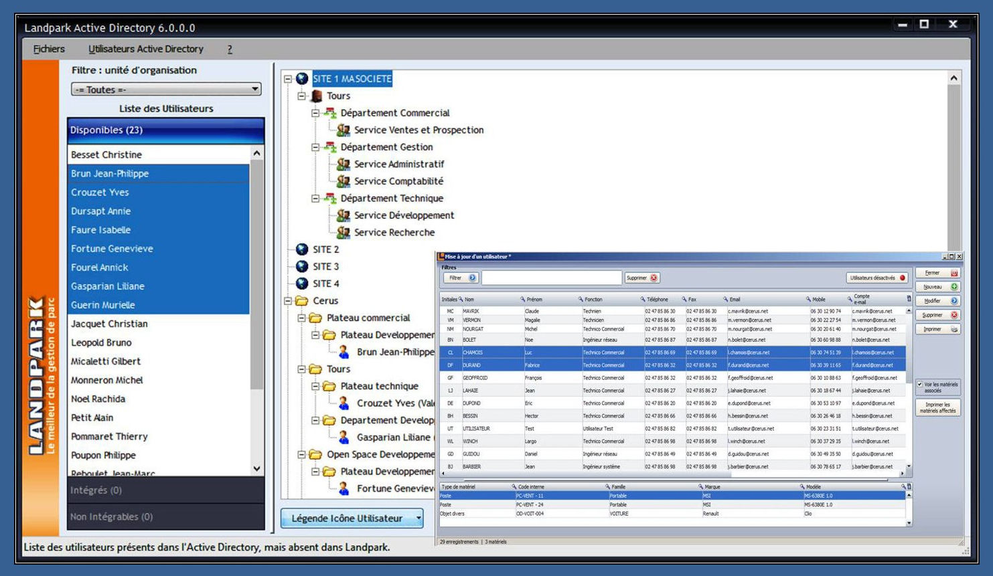Select the PC-VENT - 24 material row
This screenshot has width=993, height=576.
coord(672,505)
